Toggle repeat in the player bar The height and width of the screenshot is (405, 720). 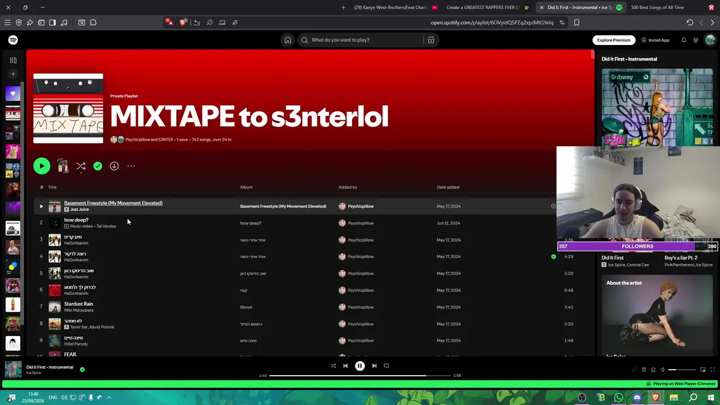(x=386, y=366)
